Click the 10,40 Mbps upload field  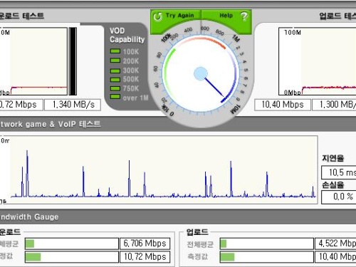(283, 105)
